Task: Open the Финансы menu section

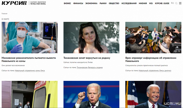Action: (x=78, y=3)
